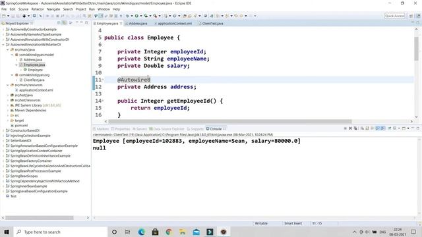
Task: Open the Refactor menu
Action: pyautogui.click(x=38, y=9)
